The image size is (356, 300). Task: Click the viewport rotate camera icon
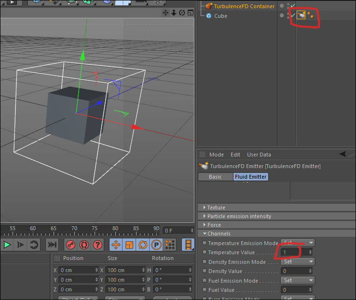click(182, 13)
